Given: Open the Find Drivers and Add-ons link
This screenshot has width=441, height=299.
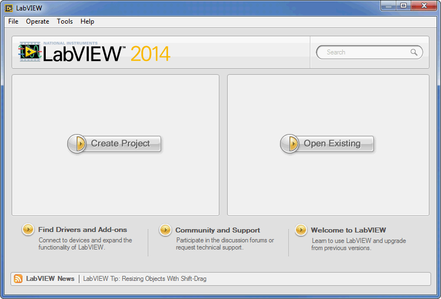Looking at the screenshot, I should 82,230.
